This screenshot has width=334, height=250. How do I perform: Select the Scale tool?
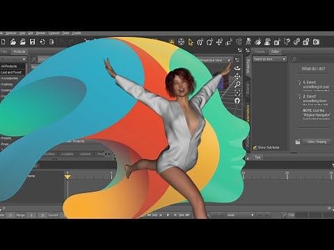click(x=229, y=42)
